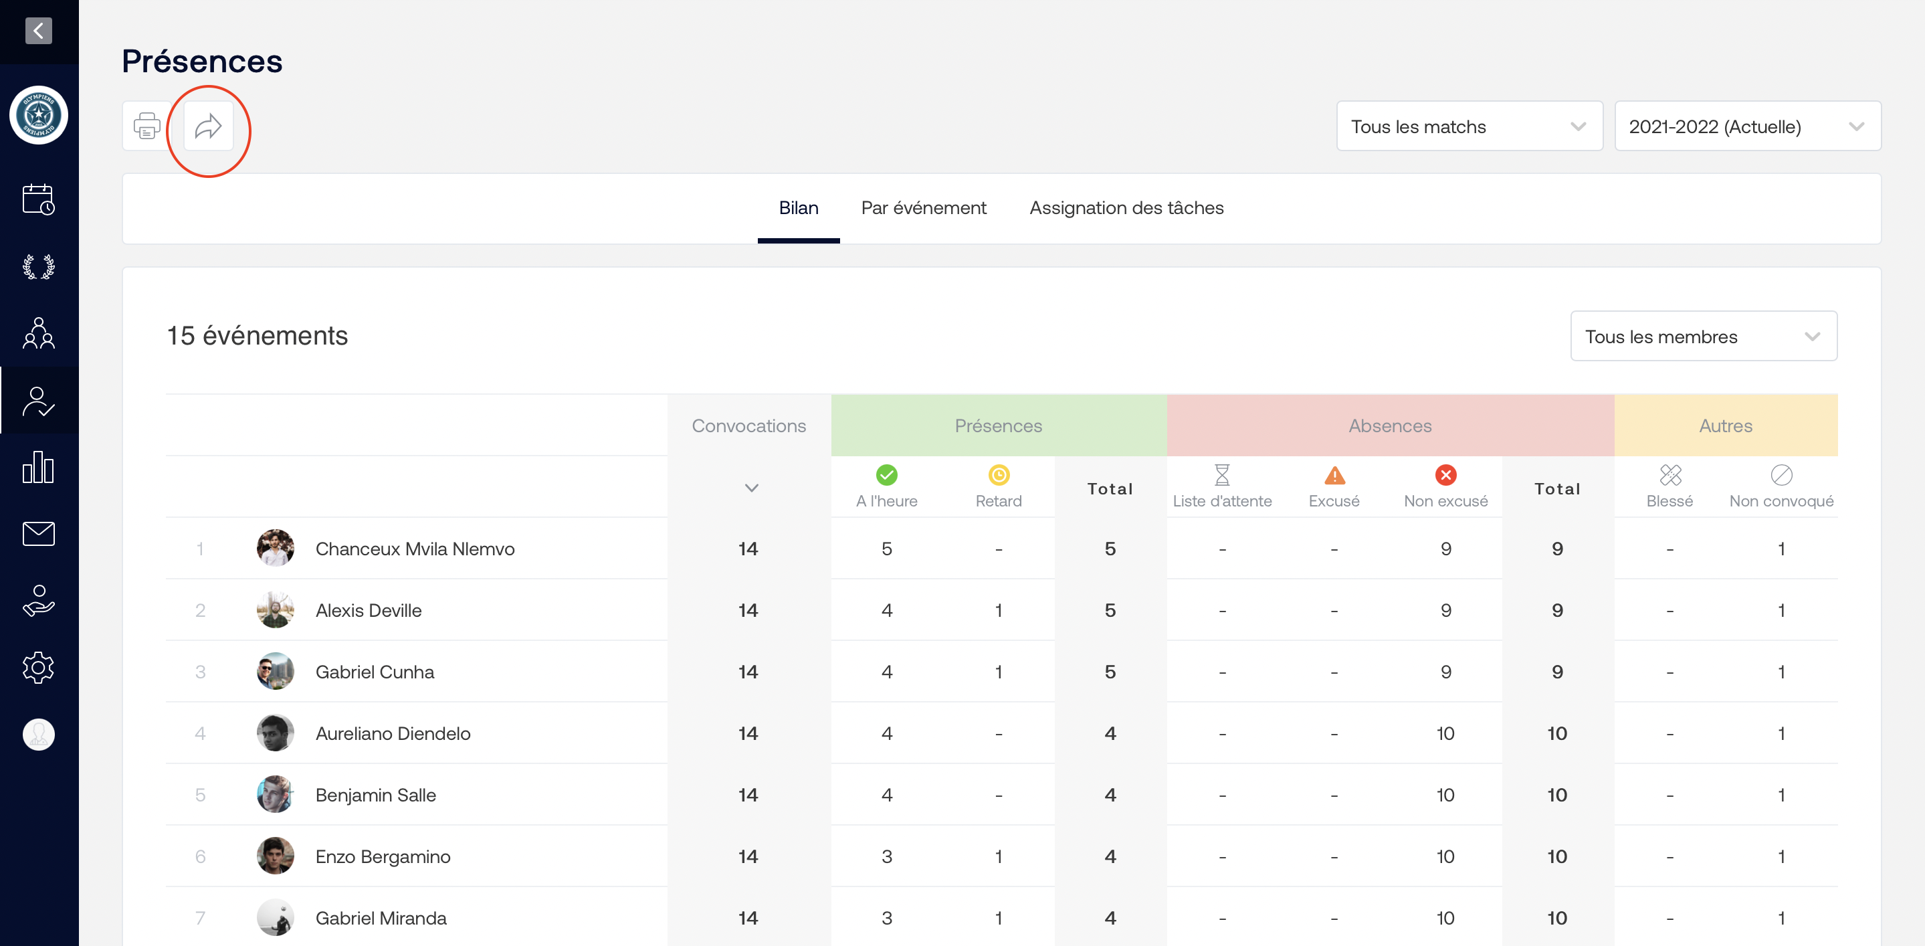1925x946 pixels.
Task: Open the calendar events section
Action: click(38, 199)
